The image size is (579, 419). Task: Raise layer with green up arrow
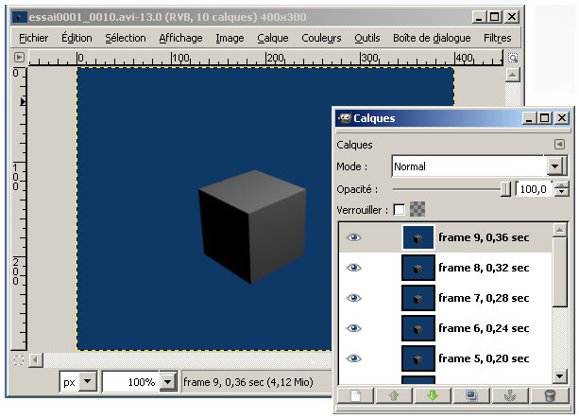(395, 395)
